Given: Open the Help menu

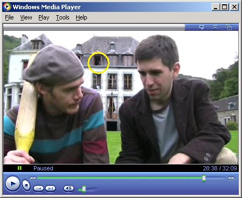Looking at the screenshot, I should (x=82, y=17).
